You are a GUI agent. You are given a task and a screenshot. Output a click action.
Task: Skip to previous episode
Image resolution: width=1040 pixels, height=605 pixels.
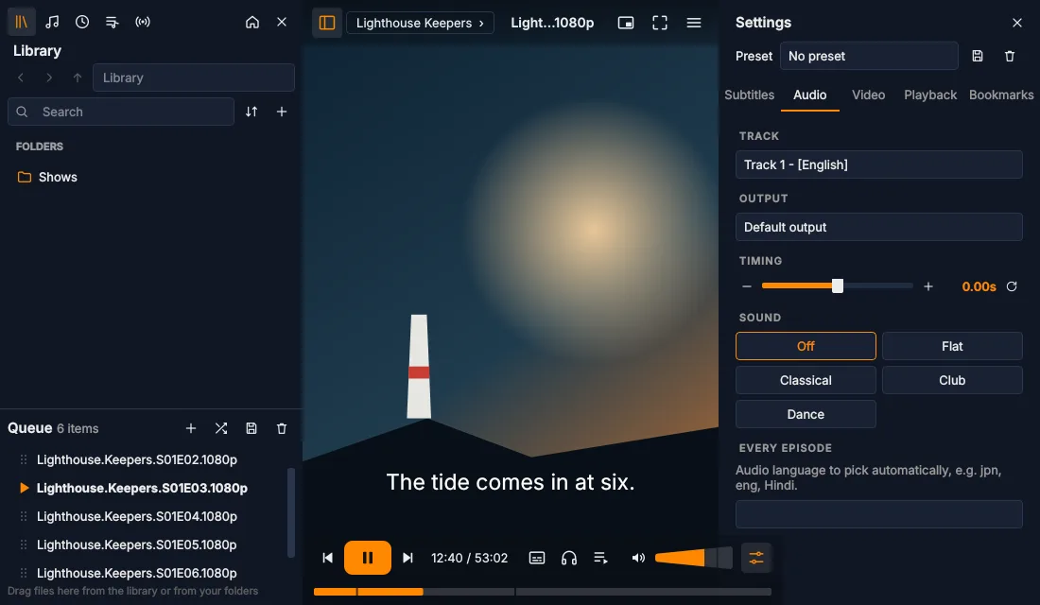coord(328,558)
